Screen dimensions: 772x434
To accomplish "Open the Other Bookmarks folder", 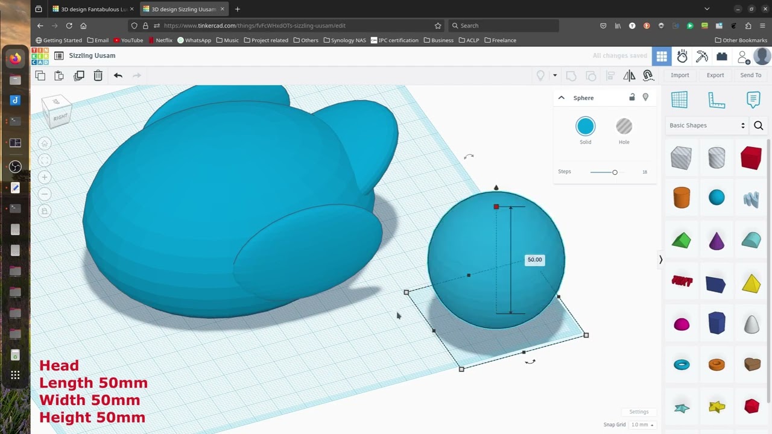I will pyautogui.click(x=741, y=40).
